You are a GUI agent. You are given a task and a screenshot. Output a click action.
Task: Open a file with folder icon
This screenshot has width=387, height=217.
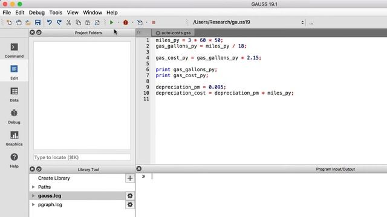click(x=28, y=23)
